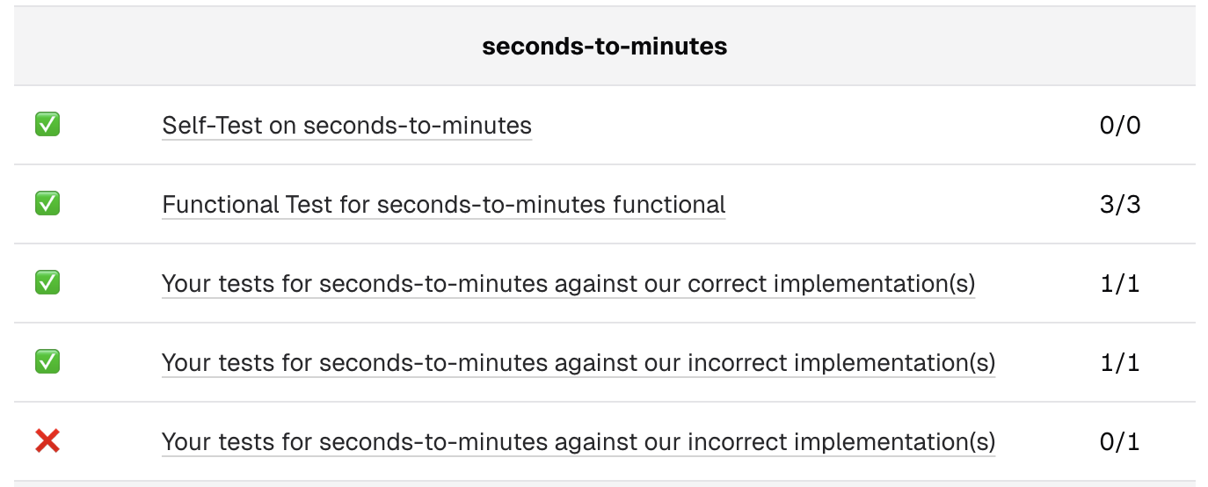Click the green checkmark beside Self-Test
The height and width of the screenshot is (487, 1208).
coord(47,126)
